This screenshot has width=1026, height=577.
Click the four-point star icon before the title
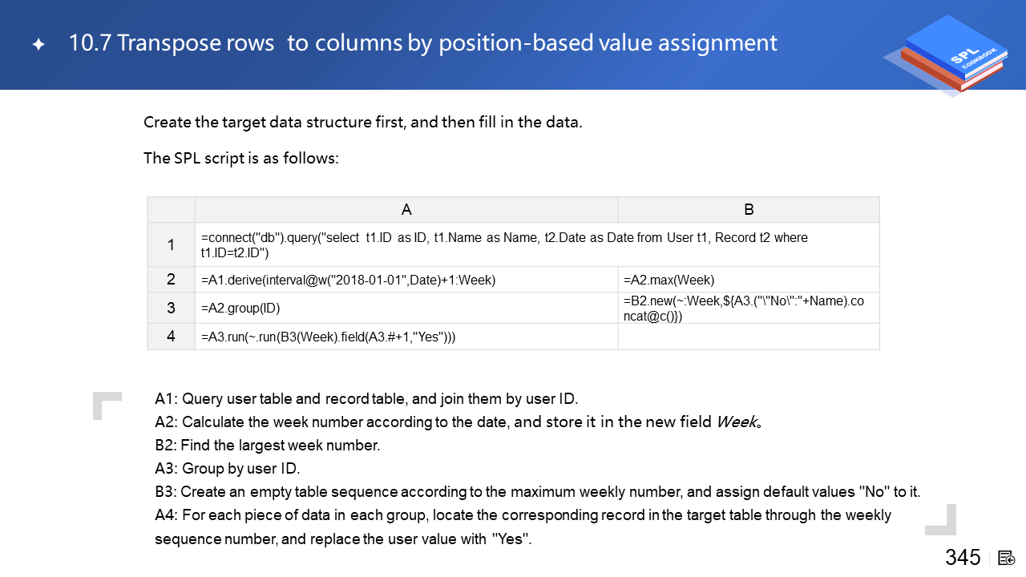[38, 45]
